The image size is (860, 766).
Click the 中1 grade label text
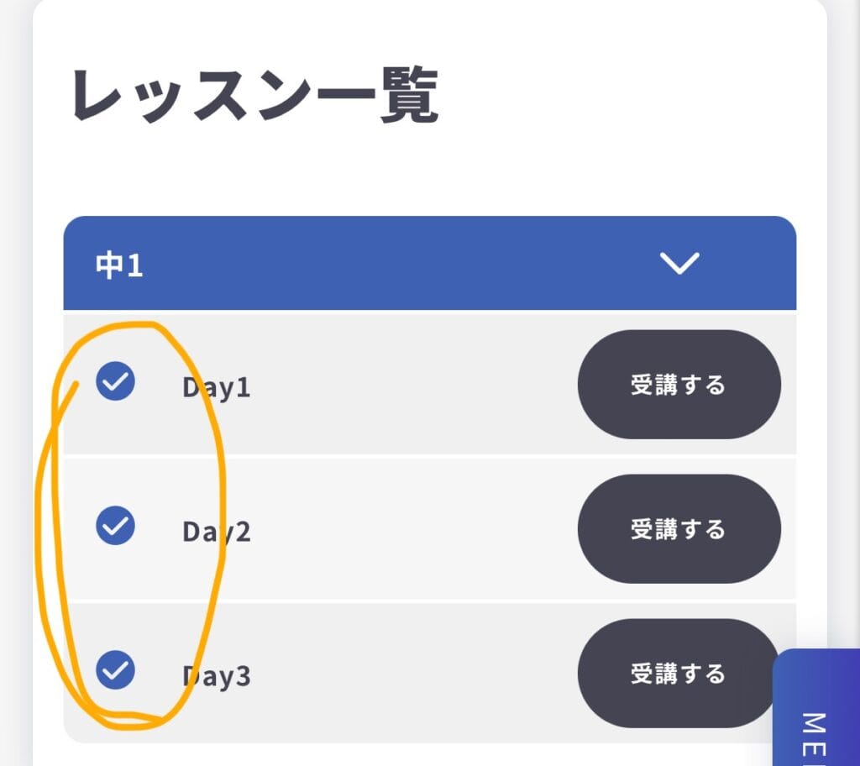pos(119,265)
